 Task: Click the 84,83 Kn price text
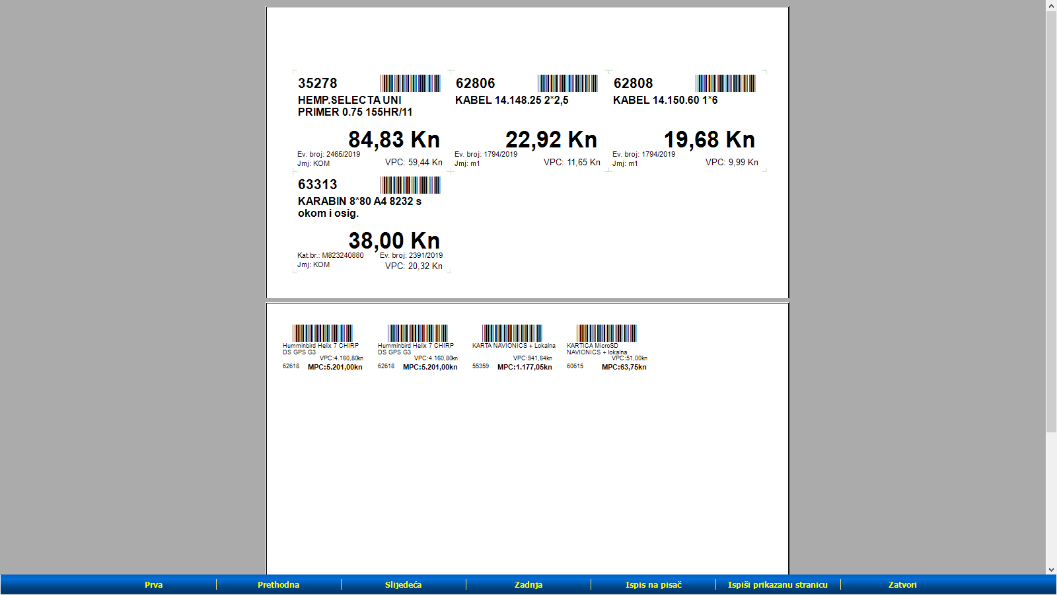(x=394, y=140)
